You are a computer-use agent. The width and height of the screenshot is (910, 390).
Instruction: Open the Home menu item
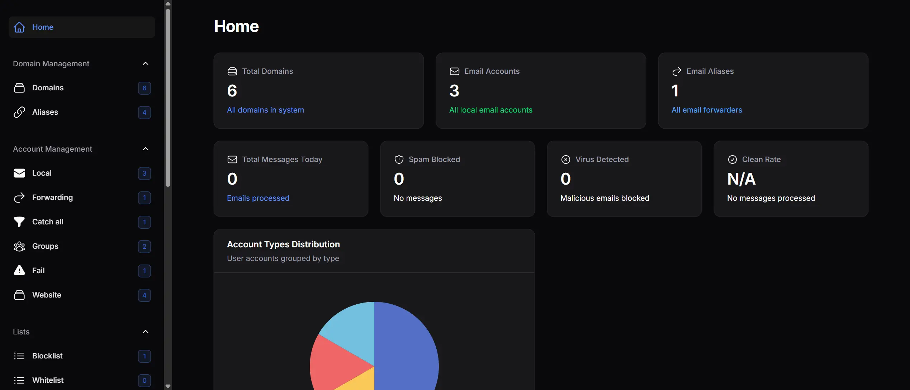pyautogui.click(x=82, y=27)
